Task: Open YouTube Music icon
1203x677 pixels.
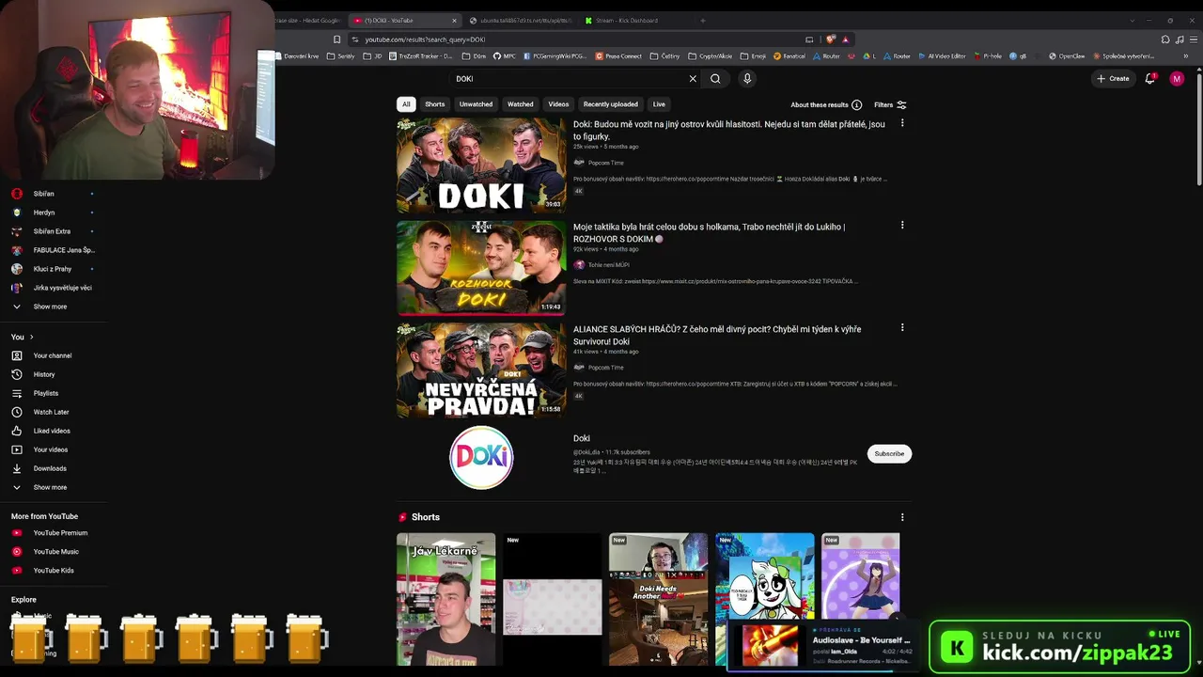Action: click(x=16, y=552)
